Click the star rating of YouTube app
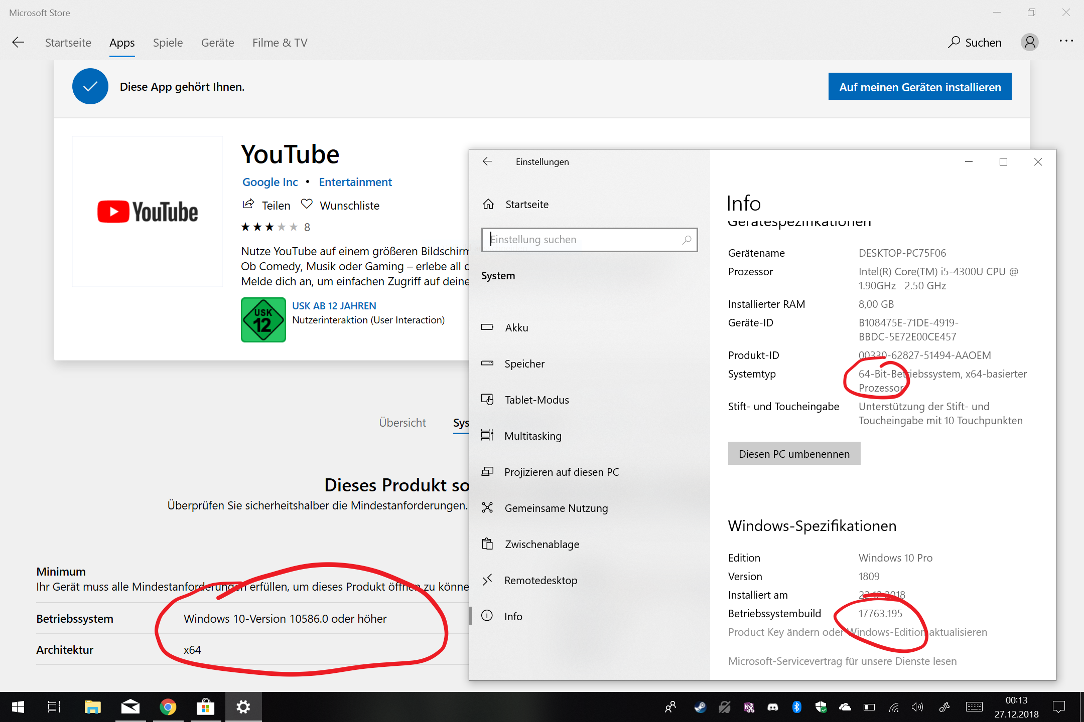Image resolution: width=1084 pixels, height=722 pixels. 269,227
